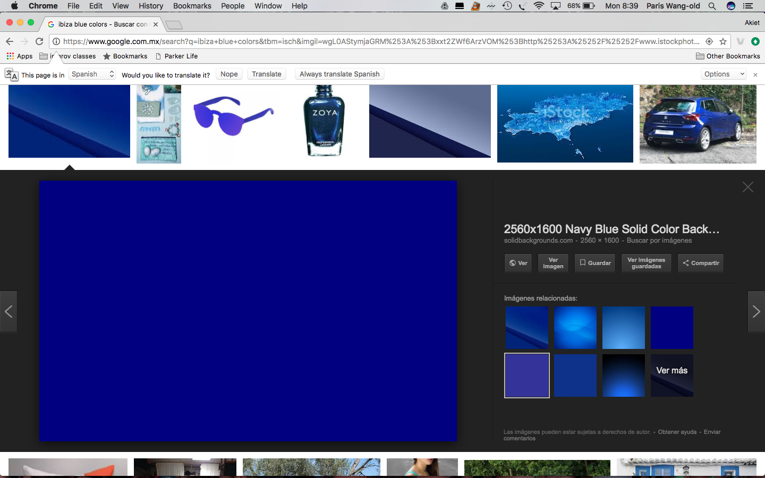Screen dimensions: 765x478
Task: Dismiss the translate bar with X
Action: tap(755, 75)
